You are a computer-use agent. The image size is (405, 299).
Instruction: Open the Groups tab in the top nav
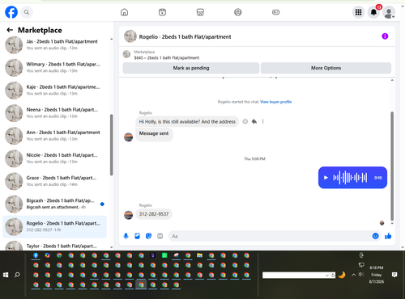[238, 12]
